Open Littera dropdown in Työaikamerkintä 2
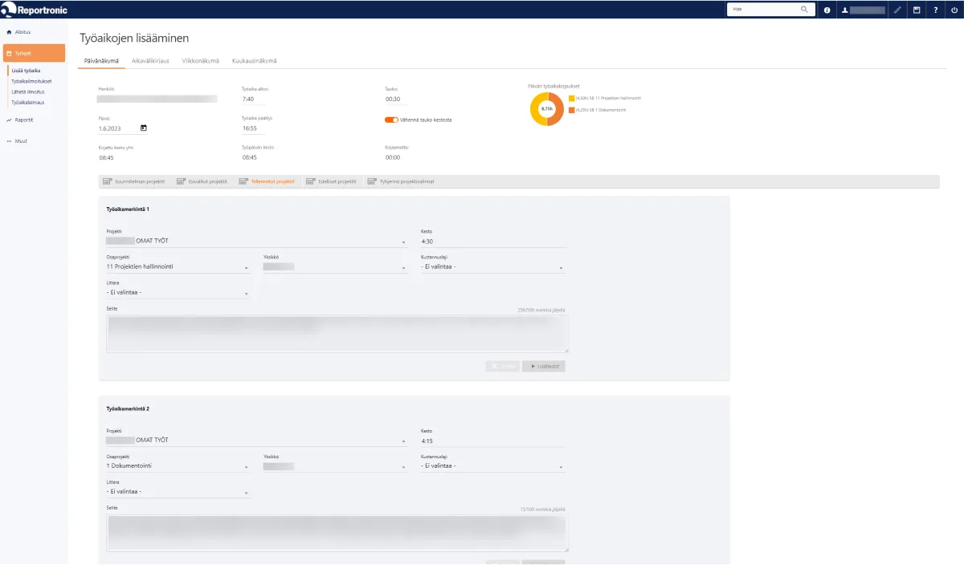Viewport: 964px width, 565px height. (x=178, y=492)
